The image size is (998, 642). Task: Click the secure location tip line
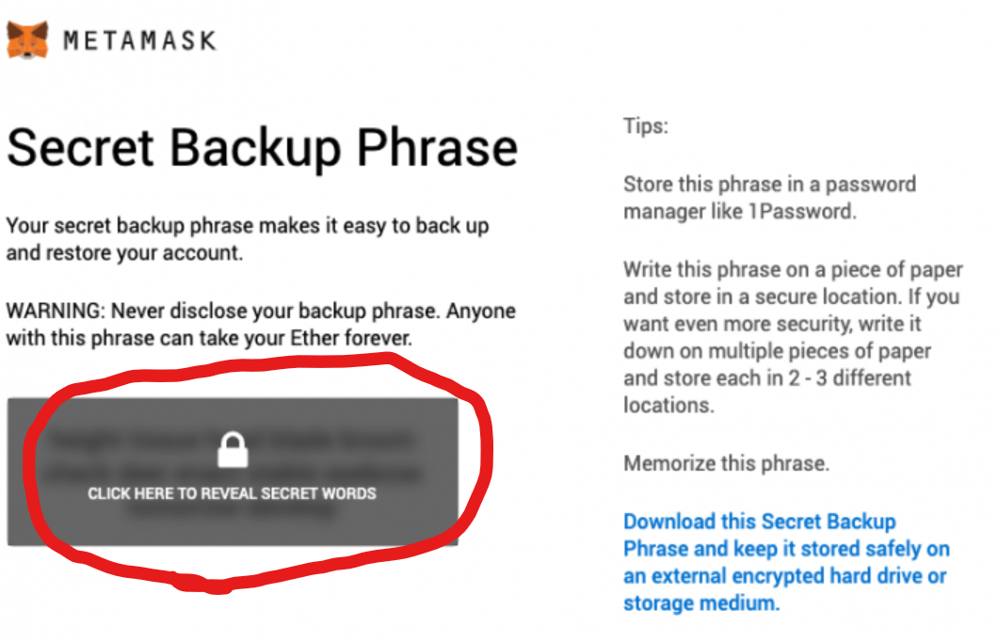coord(791,297)
